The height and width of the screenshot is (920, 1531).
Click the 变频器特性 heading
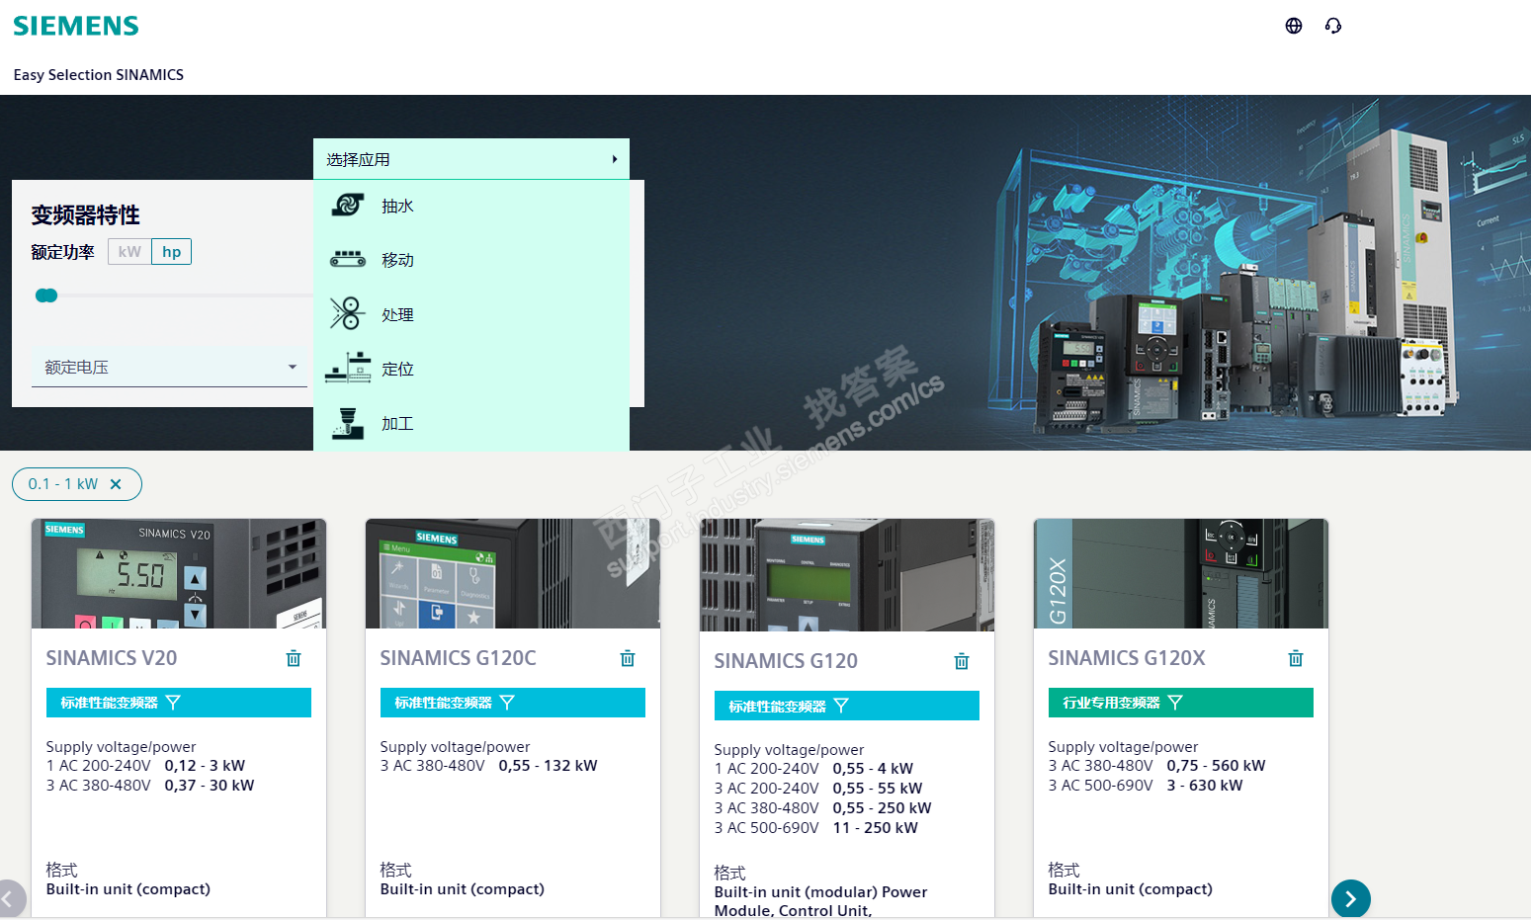(86, 215)
